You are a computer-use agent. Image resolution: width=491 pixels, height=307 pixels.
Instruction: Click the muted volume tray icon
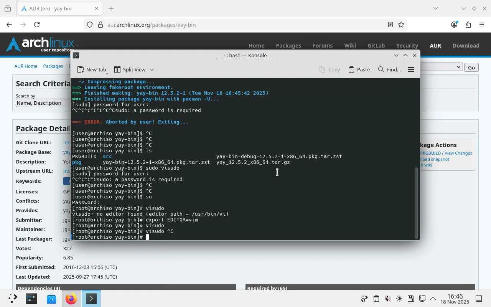(x=387, y=299)
